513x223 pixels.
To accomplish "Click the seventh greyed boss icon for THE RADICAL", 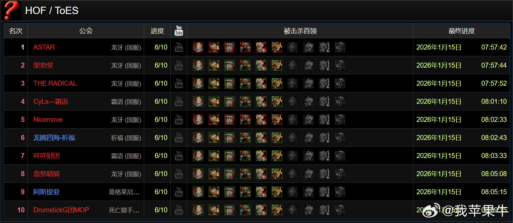I will (293, 83).
